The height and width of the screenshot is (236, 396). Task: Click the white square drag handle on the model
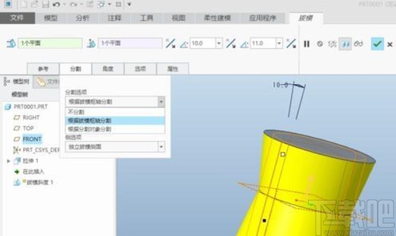(x=283, y=154)
